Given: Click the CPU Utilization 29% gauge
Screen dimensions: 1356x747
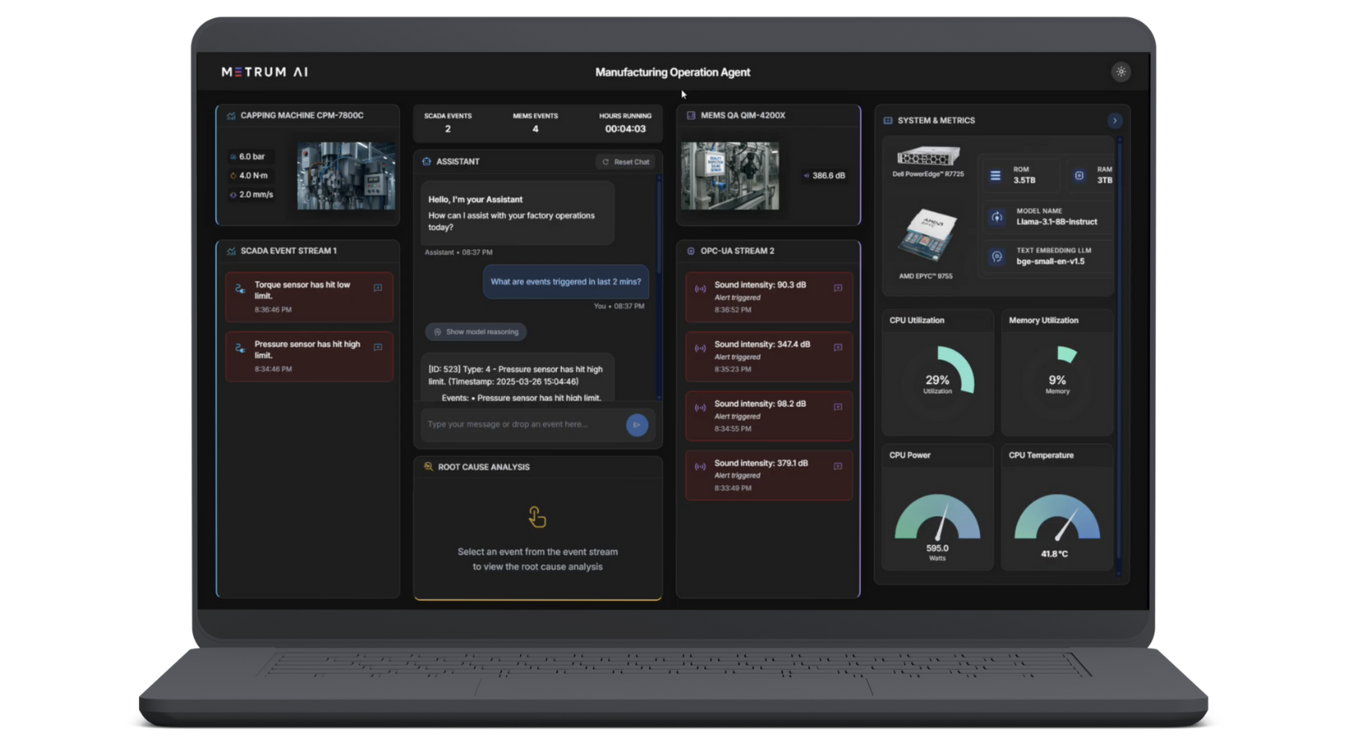Looking at the screenshot, I should coord(937,379).
